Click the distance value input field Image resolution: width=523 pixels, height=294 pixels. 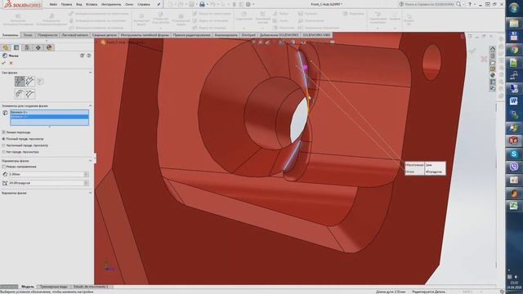point(47,174)
